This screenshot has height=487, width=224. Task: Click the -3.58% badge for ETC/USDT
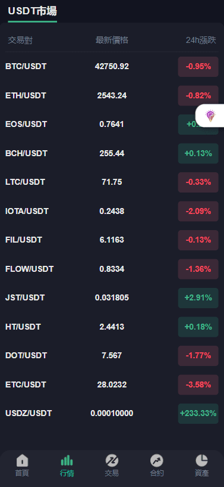click(198, 384)
